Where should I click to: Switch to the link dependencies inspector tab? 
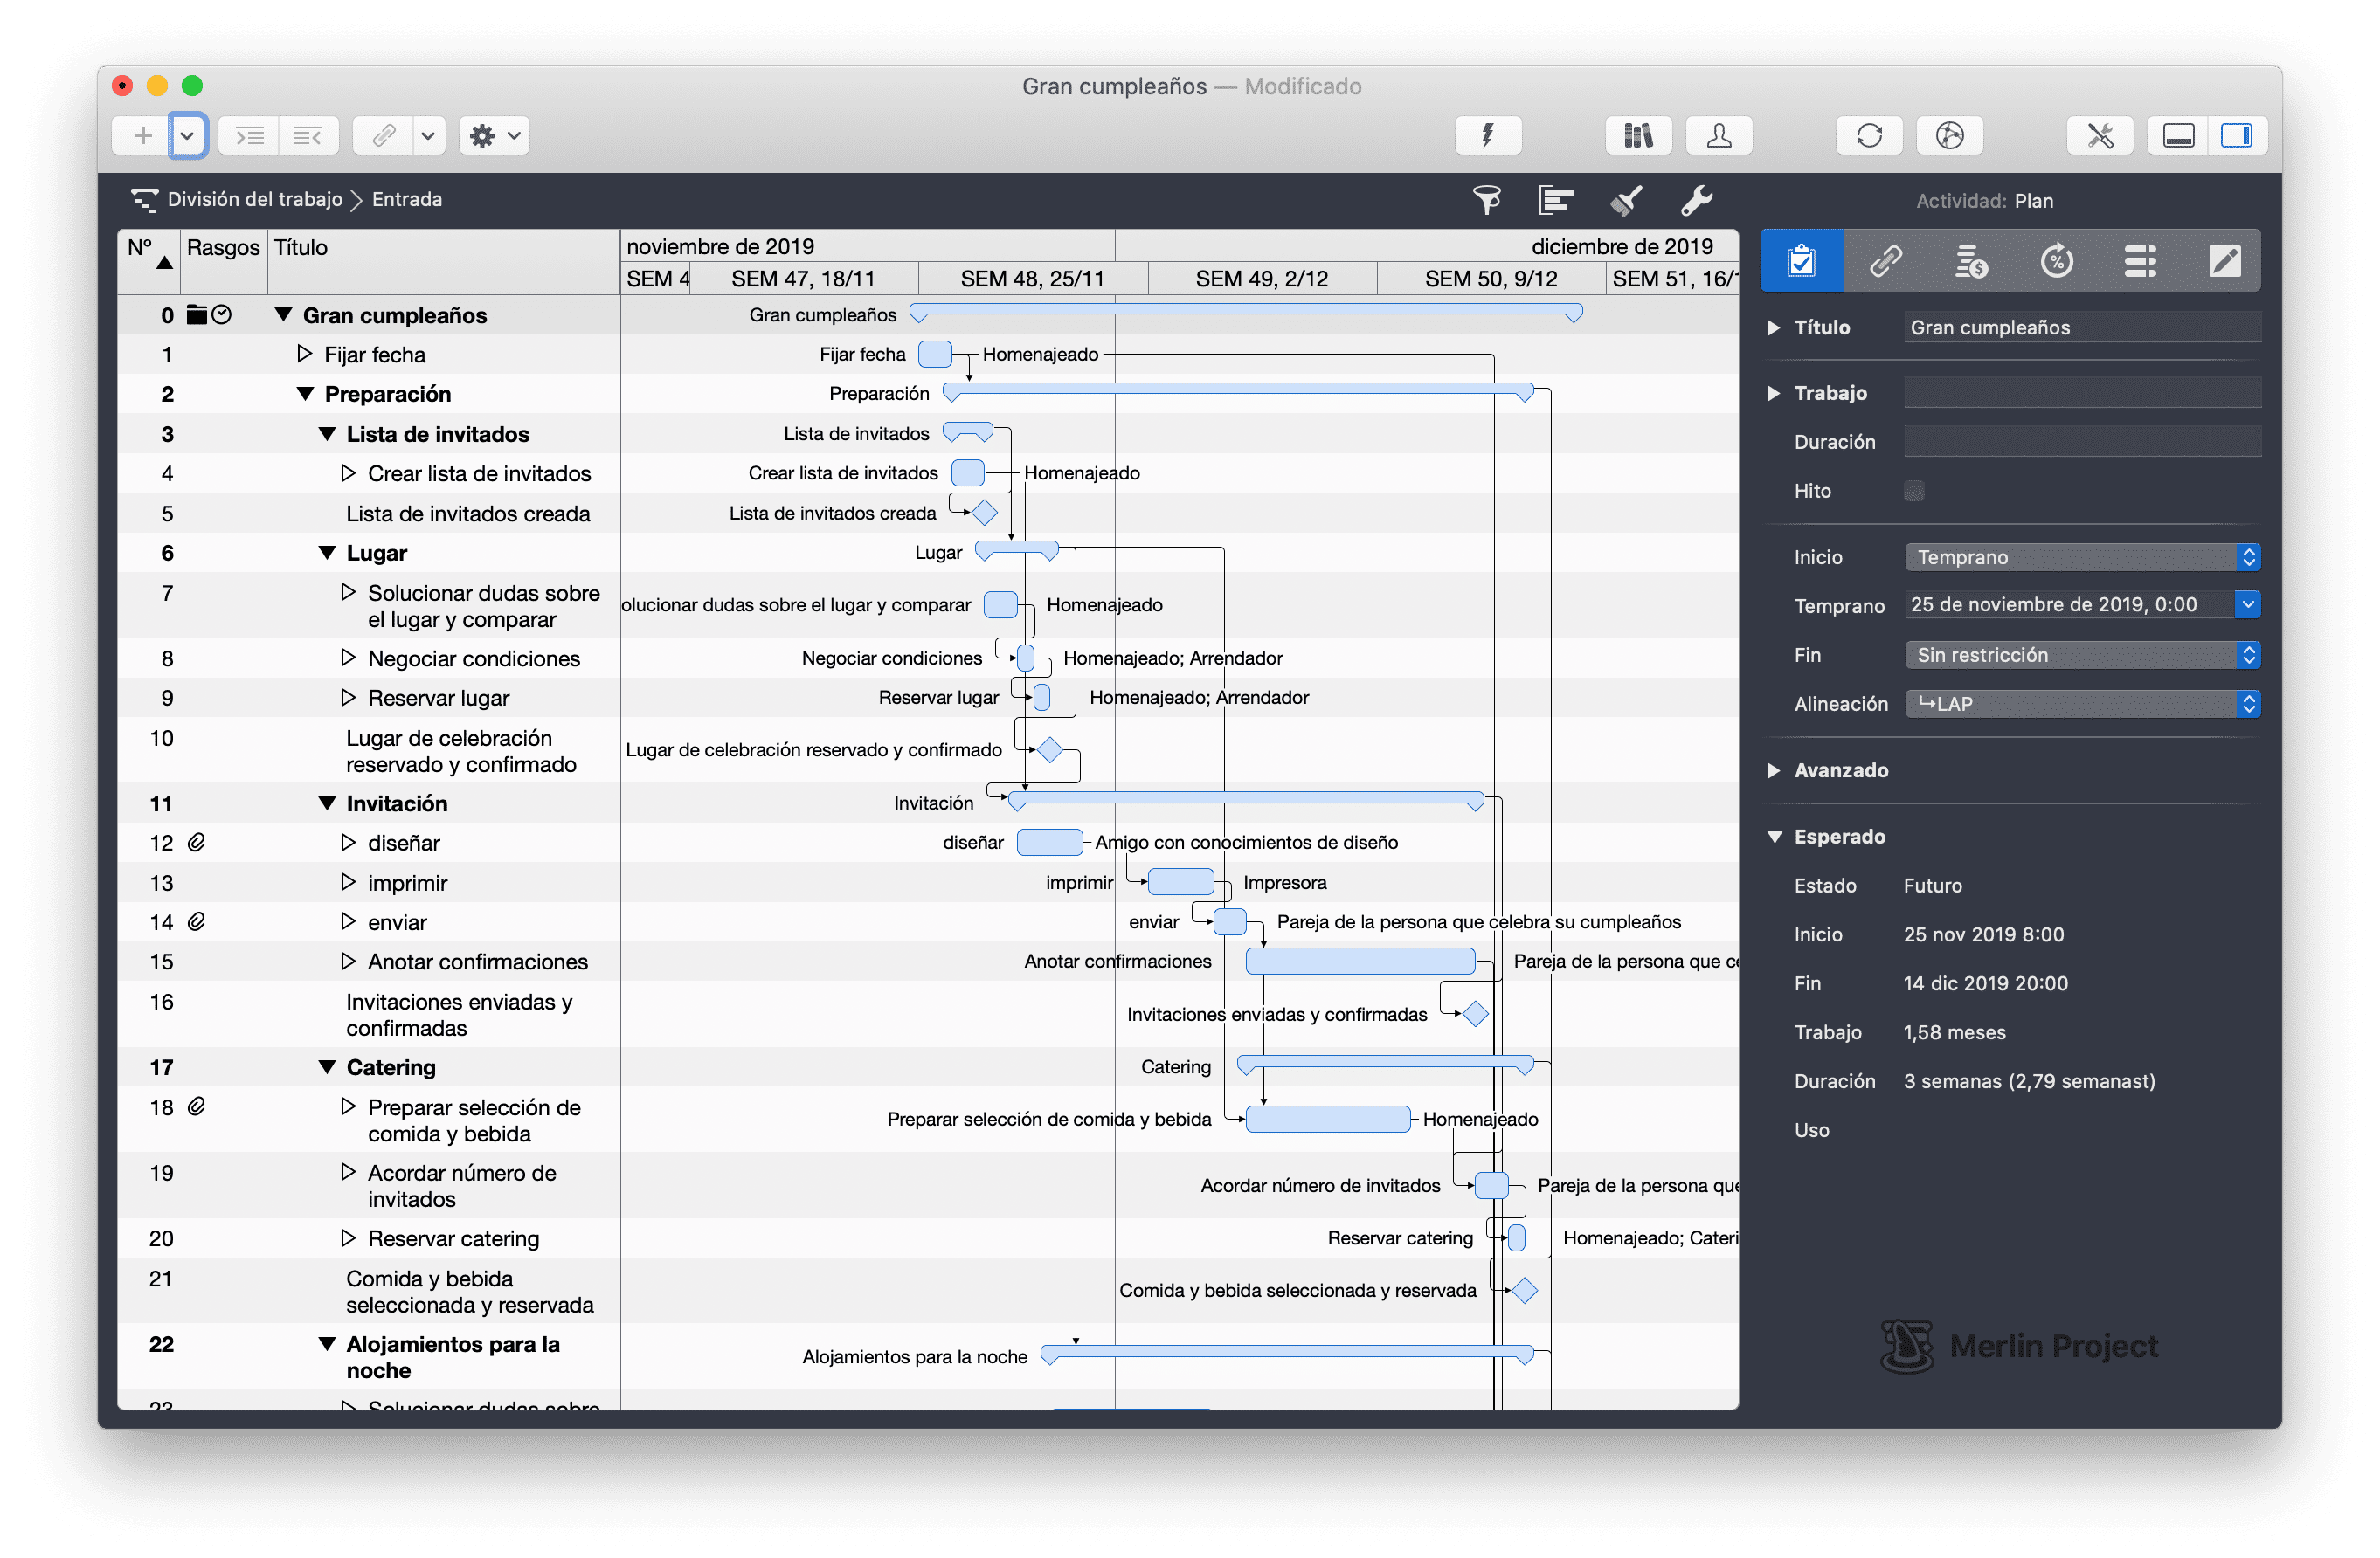pos(1886,262)
